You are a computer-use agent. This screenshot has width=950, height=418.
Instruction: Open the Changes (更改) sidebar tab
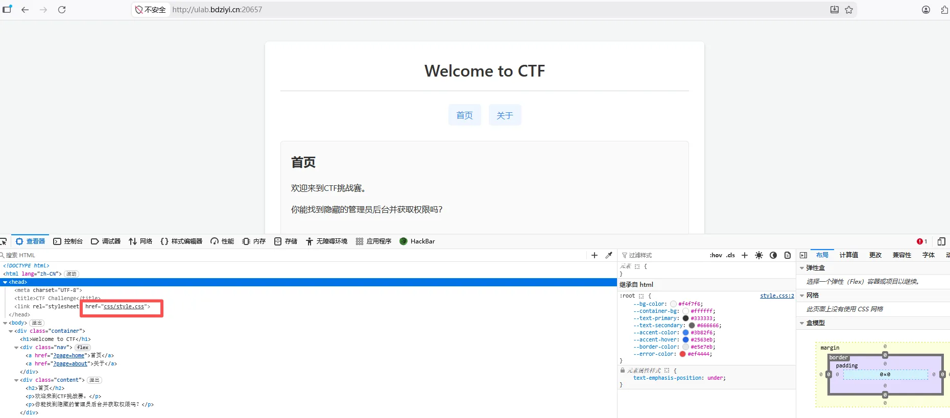coord(875,255)
